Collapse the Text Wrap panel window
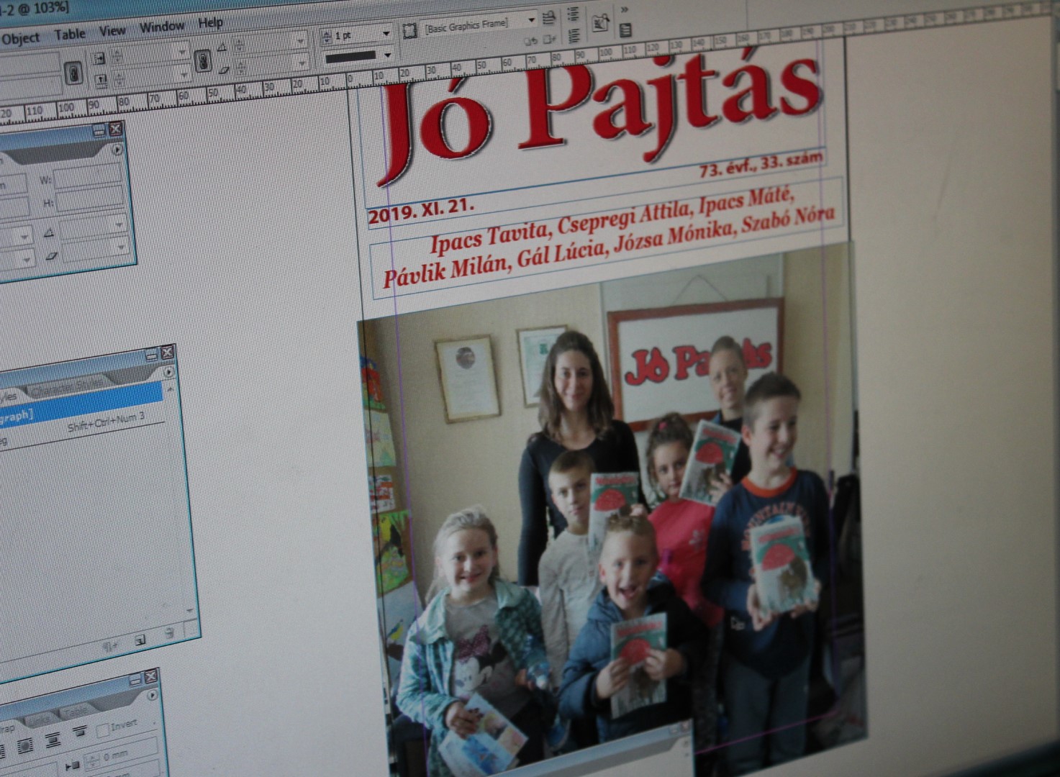Viewport: 1060px width, 777px height. click(x=134, y=678)
